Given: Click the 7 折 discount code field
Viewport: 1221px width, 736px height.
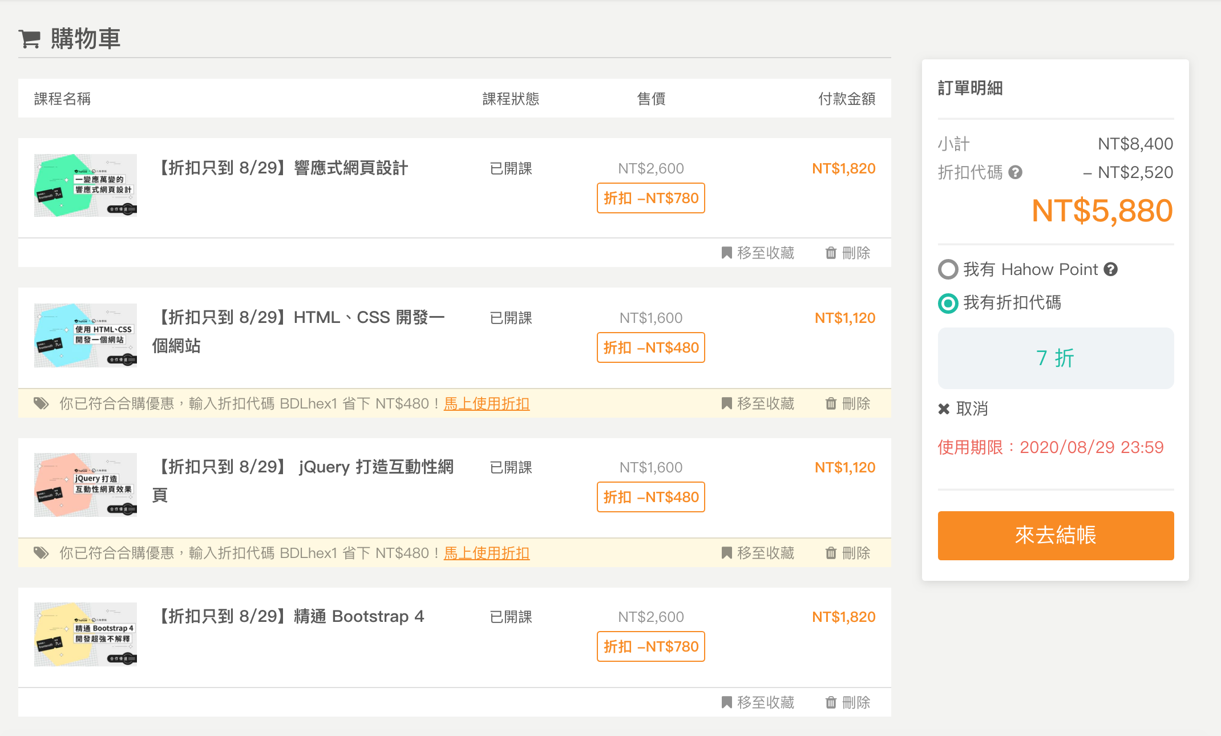Looking at the screenshot, I should (x=1056, y=358).
